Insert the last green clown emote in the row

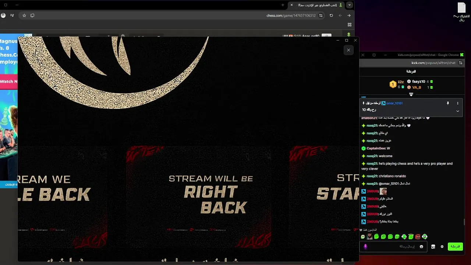point(425,237)
